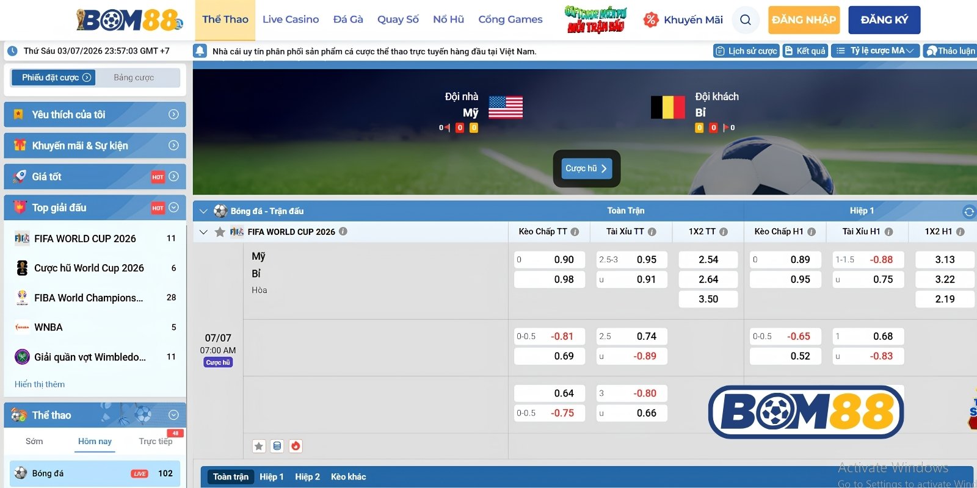
Task: Select the Trực tiếp tab
Action: [x=156, y=441]
